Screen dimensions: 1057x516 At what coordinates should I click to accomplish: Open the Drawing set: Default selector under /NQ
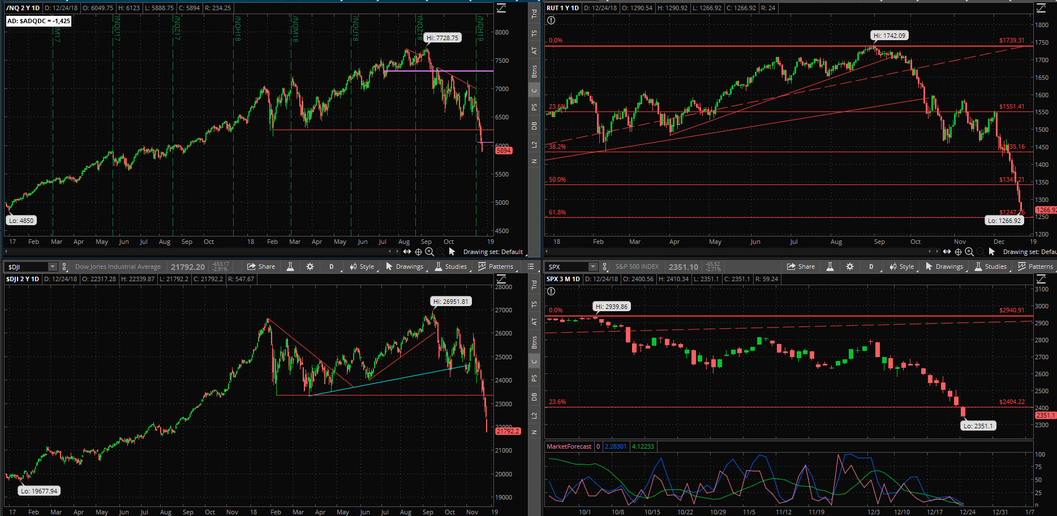tap(493, 252)
